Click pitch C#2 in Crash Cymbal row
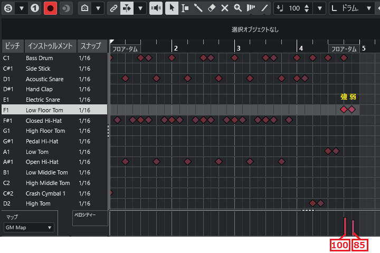 pyautogui.click(x=8, y=193)
